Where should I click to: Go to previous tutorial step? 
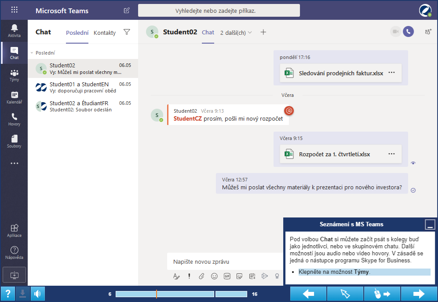click(x=308, y=294)
